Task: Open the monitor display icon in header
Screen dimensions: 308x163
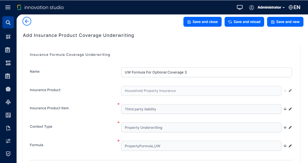Action: coord(240,7)
